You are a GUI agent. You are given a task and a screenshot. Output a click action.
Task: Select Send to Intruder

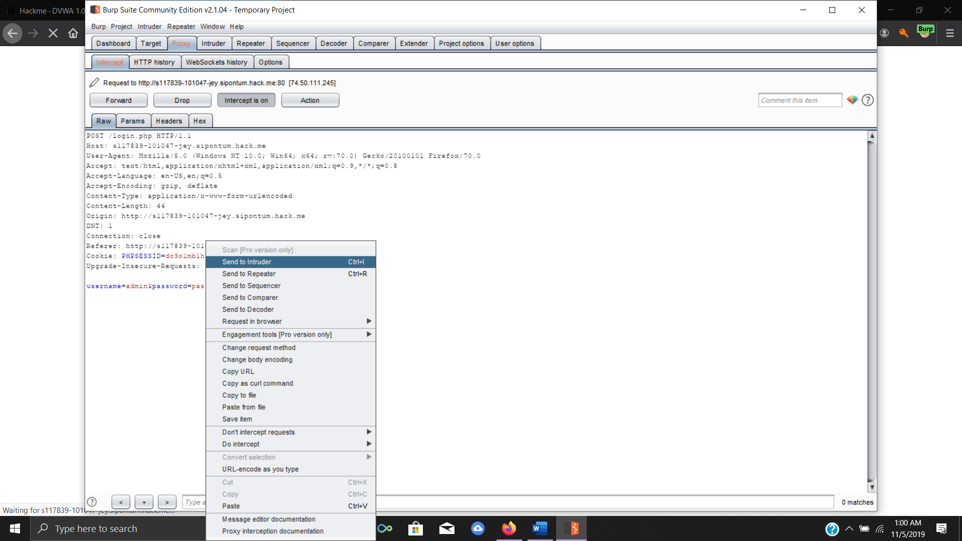tap(291, 261)
